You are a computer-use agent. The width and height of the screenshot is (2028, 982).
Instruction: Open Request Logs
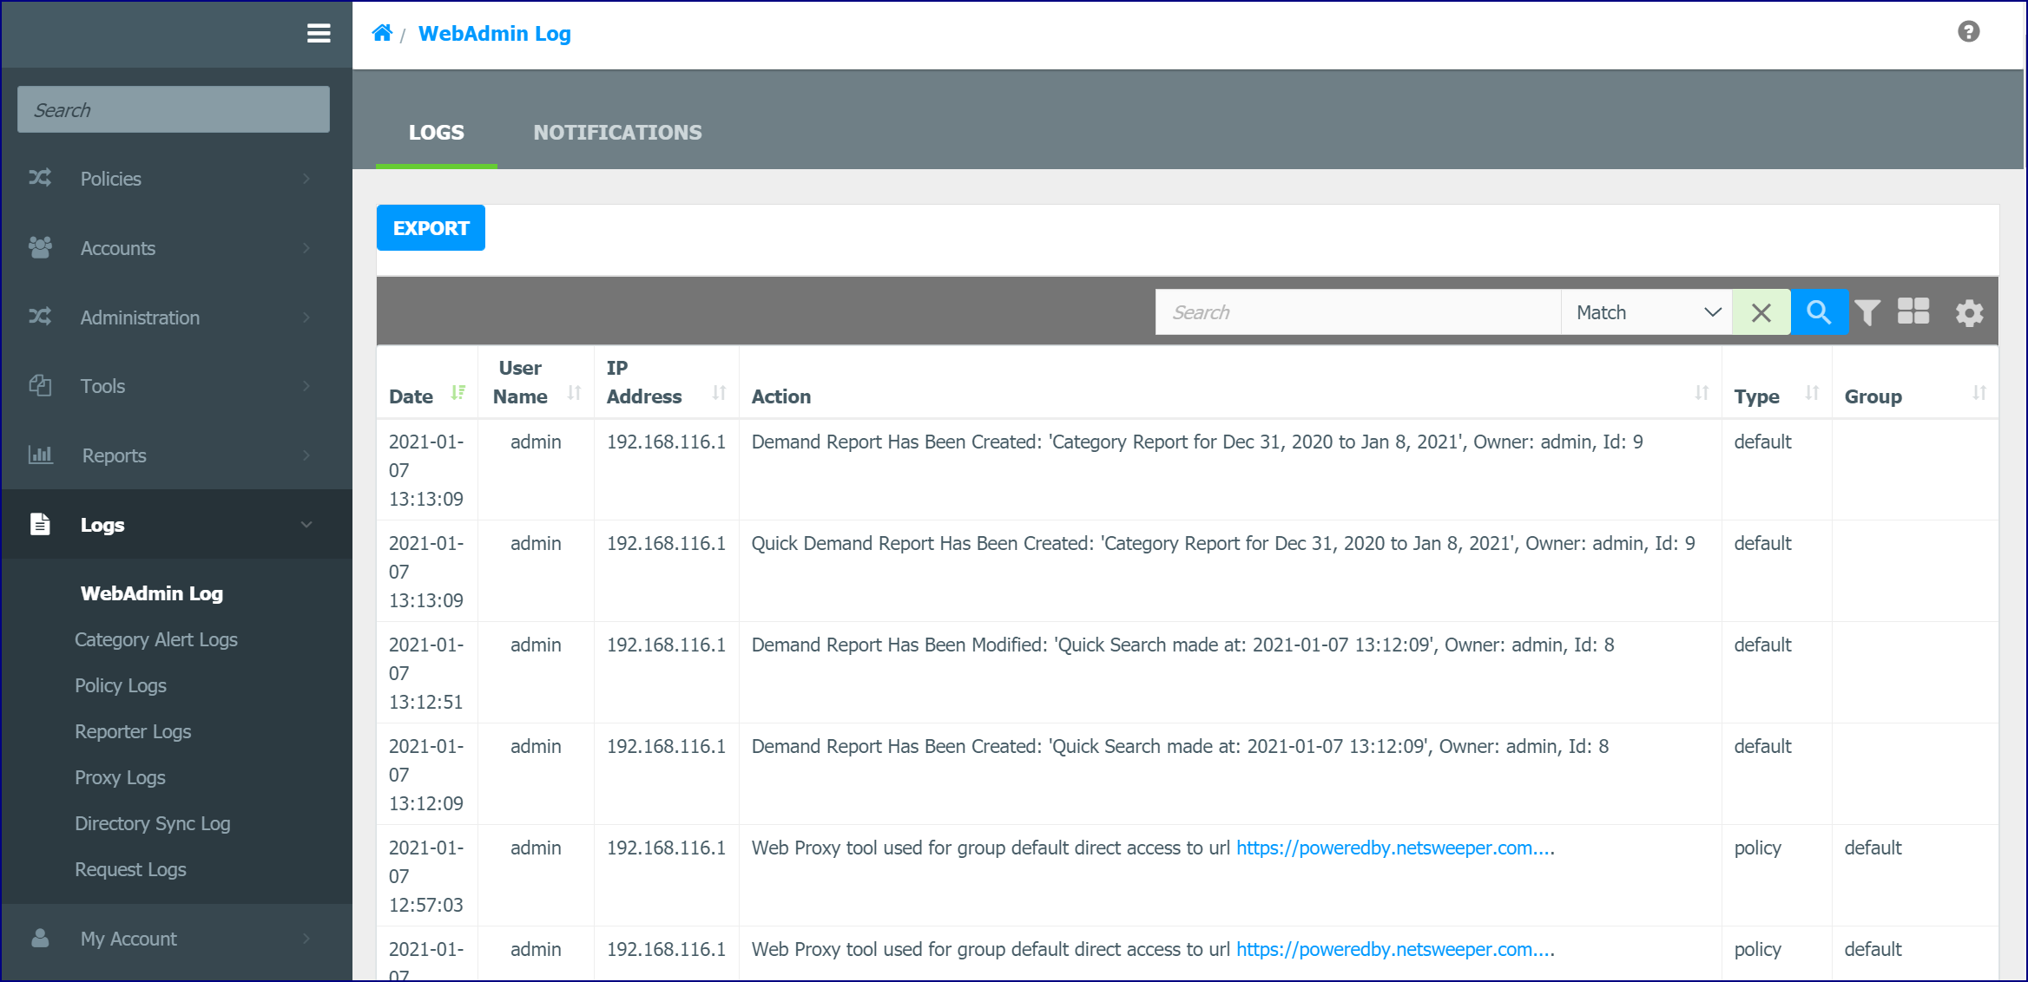(130, 869)
